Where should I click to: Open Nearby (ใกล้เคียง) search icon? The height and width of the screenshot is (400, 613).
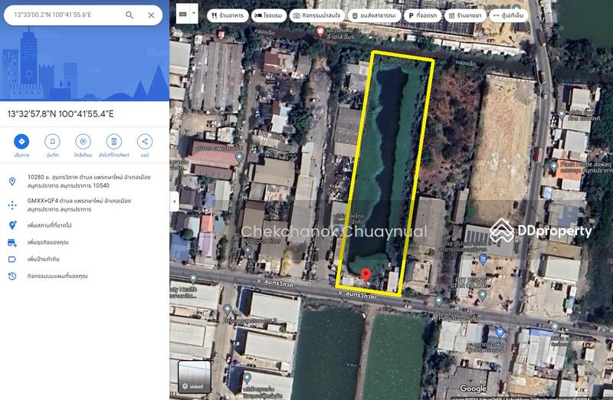(x=84, y=142)
